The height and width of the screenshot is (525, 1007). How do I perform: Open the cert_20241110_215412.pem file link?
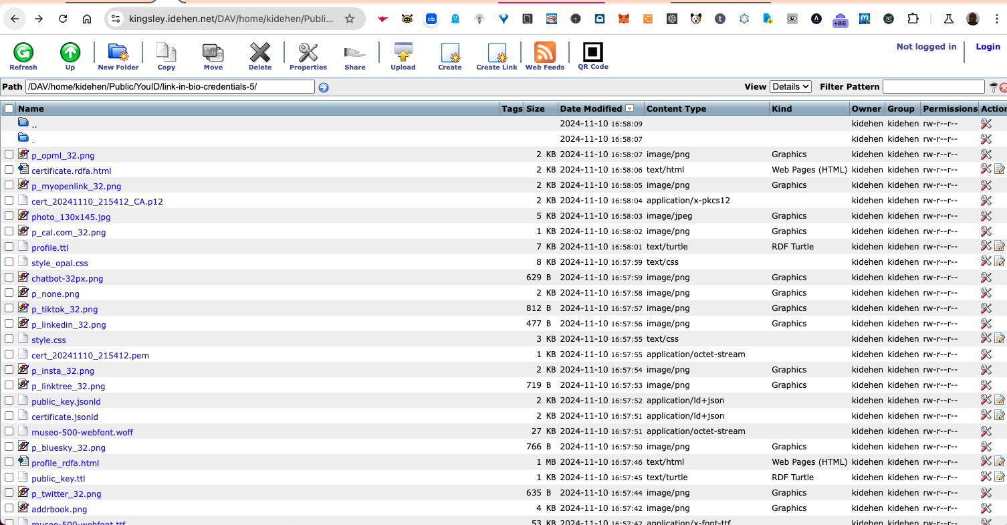[x=90, y=355]
